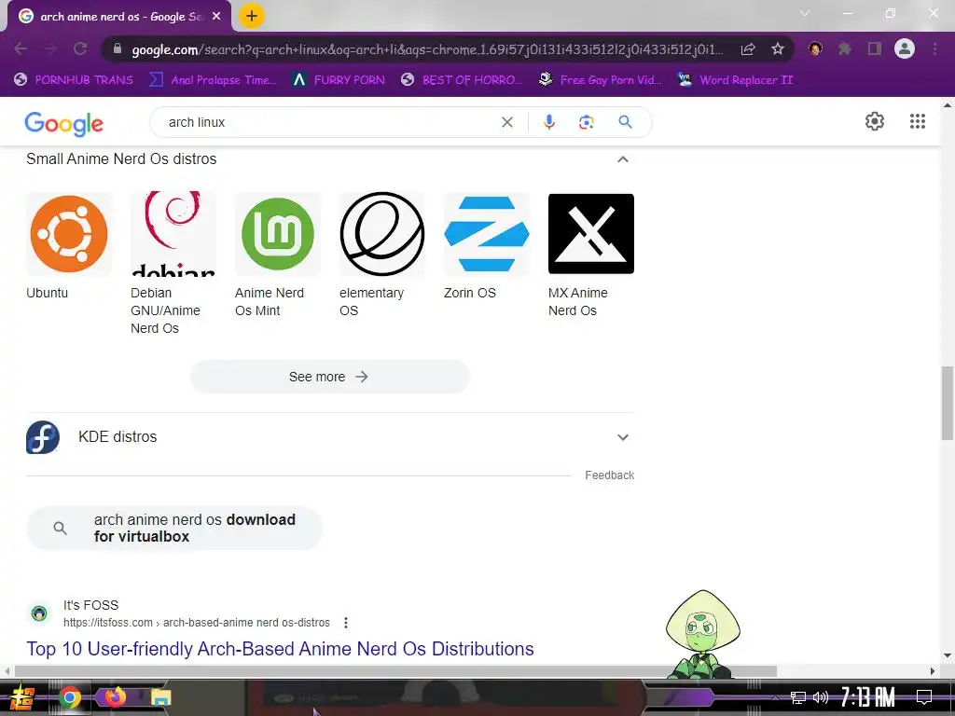955x716 pixels.
Task: Click the vertical scrollbar thumb
Action: point(948,403)
